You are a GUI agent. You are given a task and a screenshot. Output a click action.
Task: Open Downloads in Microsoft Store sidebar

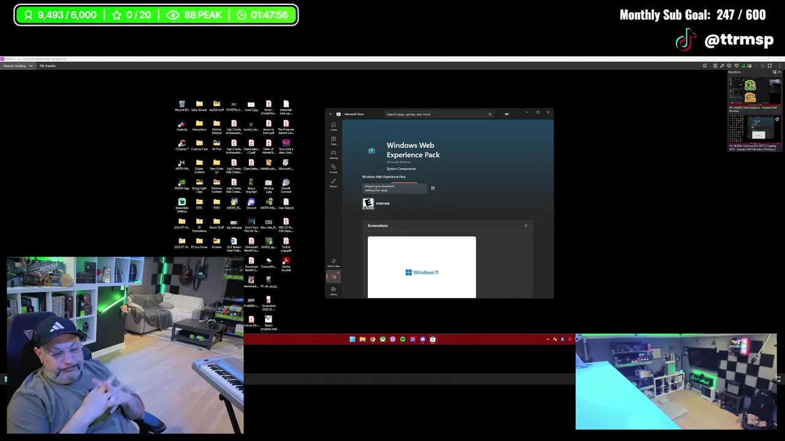(334, 276)
